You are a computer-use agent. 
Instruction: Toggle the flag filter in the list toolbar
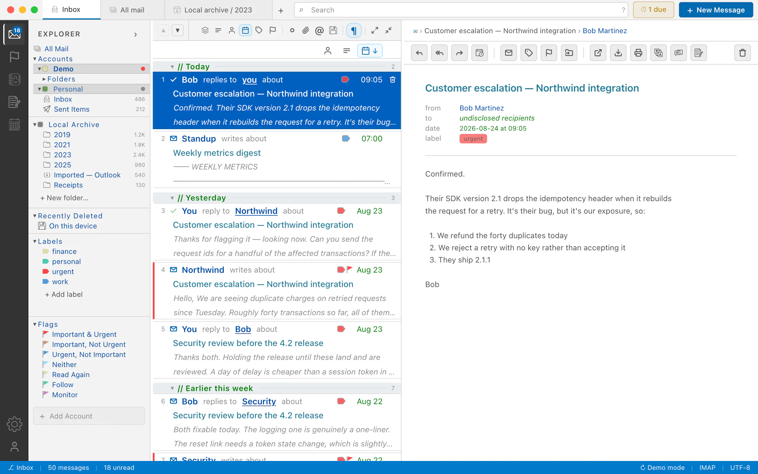pyautogui.click(x=272, y=31)
